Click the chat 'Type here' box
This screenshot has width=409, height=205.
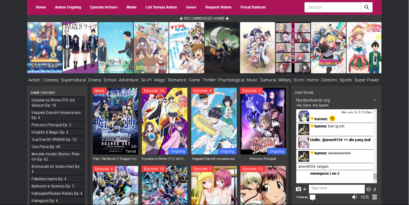tap(337, 189)
